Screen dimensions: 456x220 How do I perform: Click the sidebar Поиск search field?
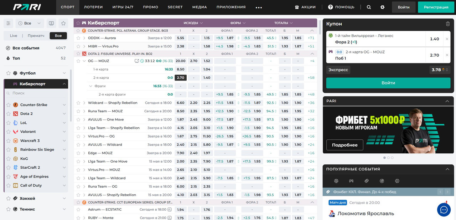(36, 93)
